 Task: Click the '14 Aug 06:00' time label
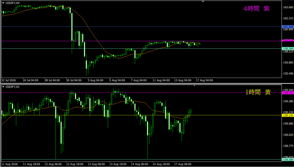coord(140,164)
